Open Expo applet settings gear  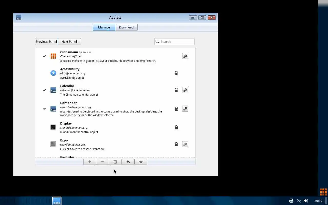point(185,144)
